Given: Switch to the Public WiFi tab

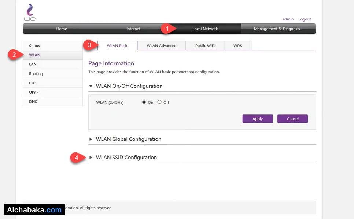Looking at the screenshot, I should [205, 46].
